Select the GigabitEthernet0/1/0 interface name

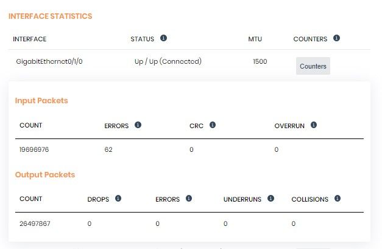[49, 61]
